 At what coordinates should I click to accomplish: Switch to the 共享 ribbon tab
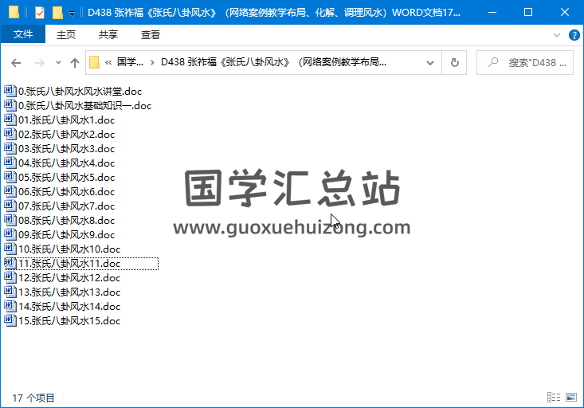point(108,34)
